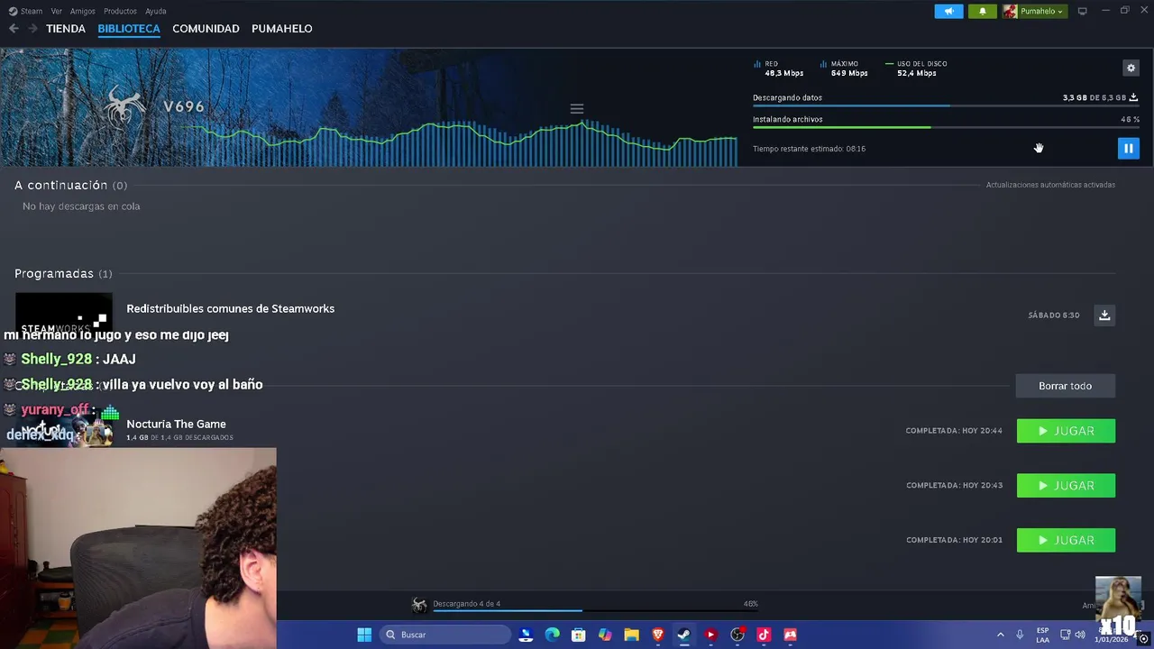Open the PUMAHELO profile tab
This screenshot has width=1154, height=649.
tap(282, 29)
